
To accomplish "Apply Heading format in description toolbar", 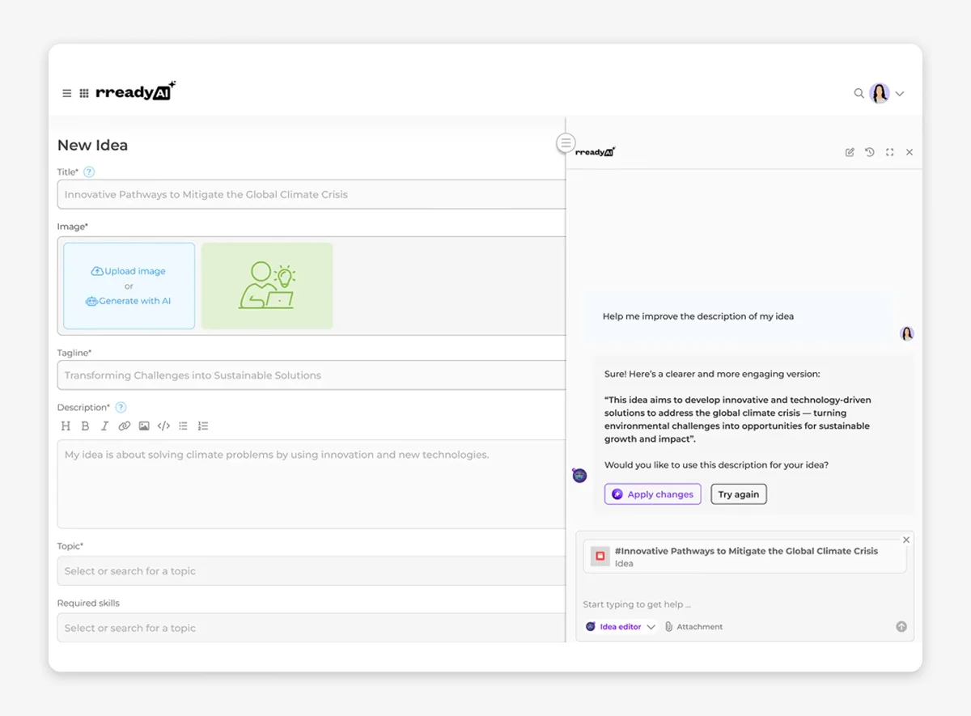I will [x=66, y=426].
